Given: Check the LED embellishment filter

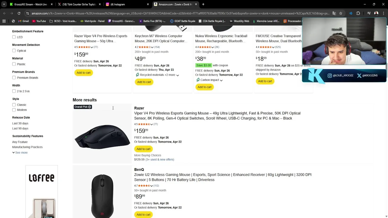Looking at the screenshot, I should pyautogui.click(x=14, y=37).
